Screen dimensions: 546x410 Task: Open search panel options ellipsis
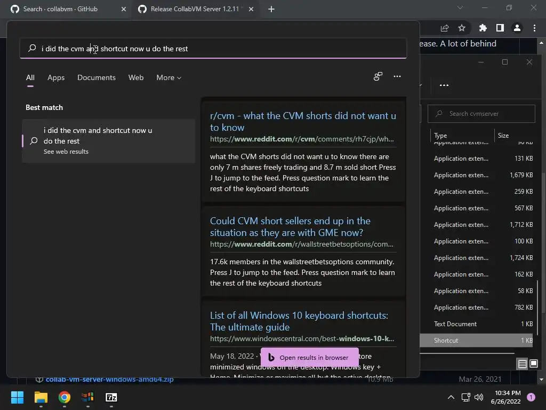click(397, 76)
